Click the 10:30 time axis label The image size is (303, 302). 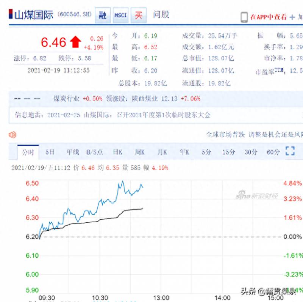click(x=100, y=298)
